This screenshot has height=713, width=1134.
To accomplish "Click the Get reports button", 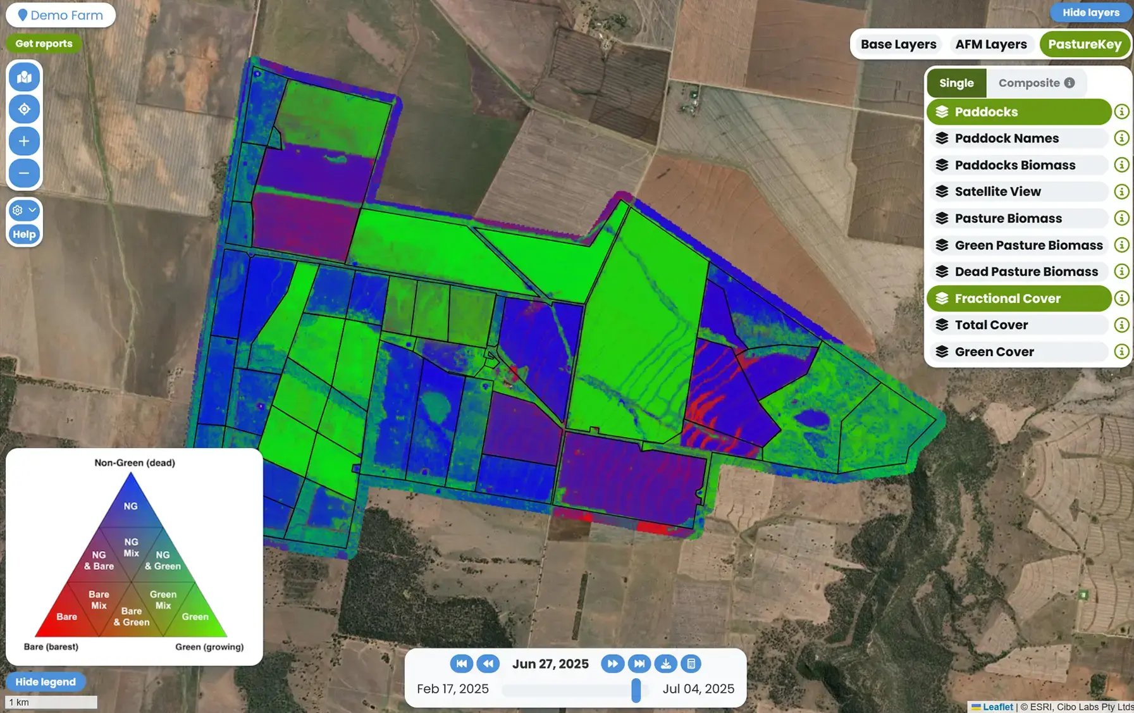I will (x=44, y=44).
